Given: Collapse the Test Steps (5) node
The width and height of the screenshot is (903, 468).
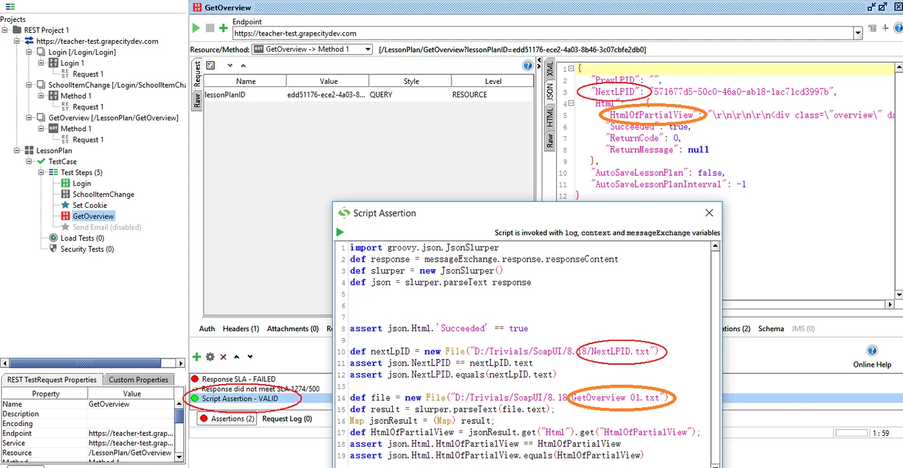Looking at the screenshot, I should pyautogui.click(x=41, y=172).
